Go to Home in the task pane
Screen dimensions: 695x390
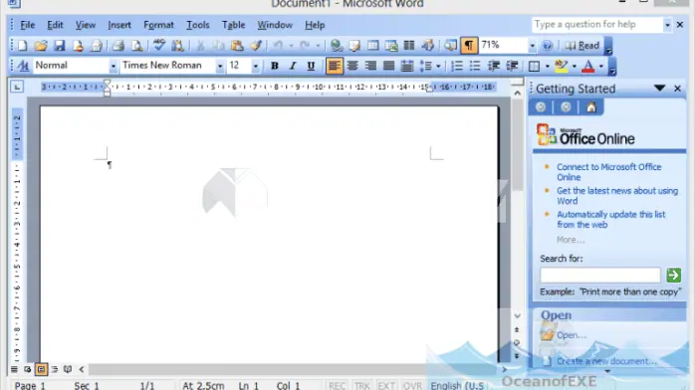pyautogui.click(x=591, y=107)
